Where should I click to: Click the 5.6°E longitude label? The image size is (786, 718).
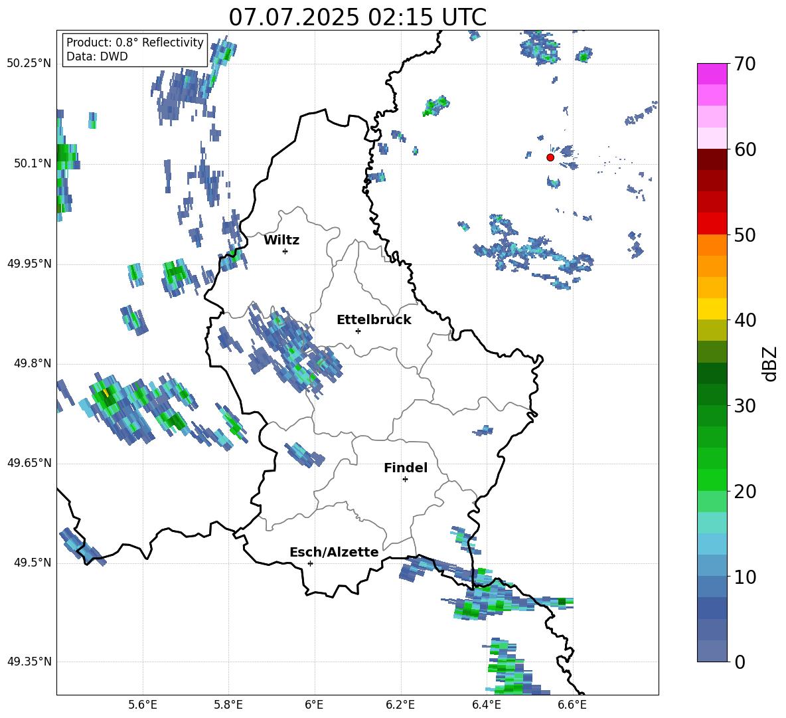click(x=143, y=705)
